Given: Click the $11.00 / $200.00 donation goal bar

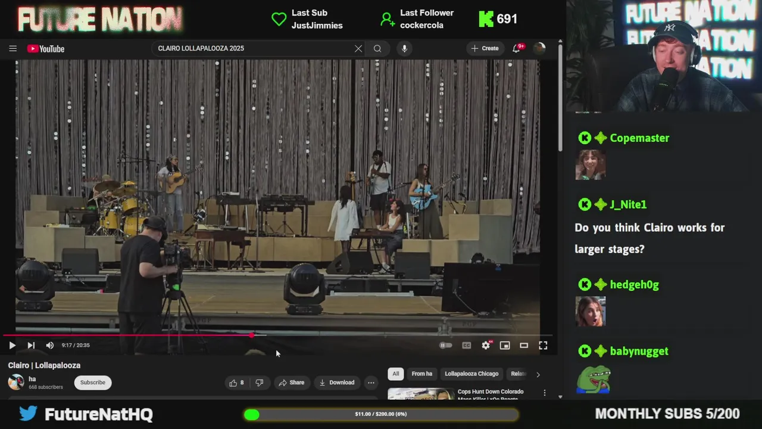Looking at the screenshot, I should [381, 414].
